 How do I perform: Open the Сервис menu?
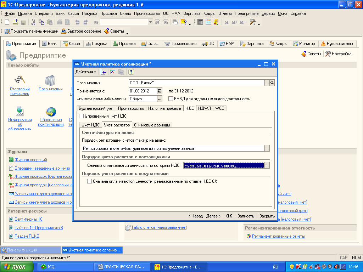click(x=268, y=13)
